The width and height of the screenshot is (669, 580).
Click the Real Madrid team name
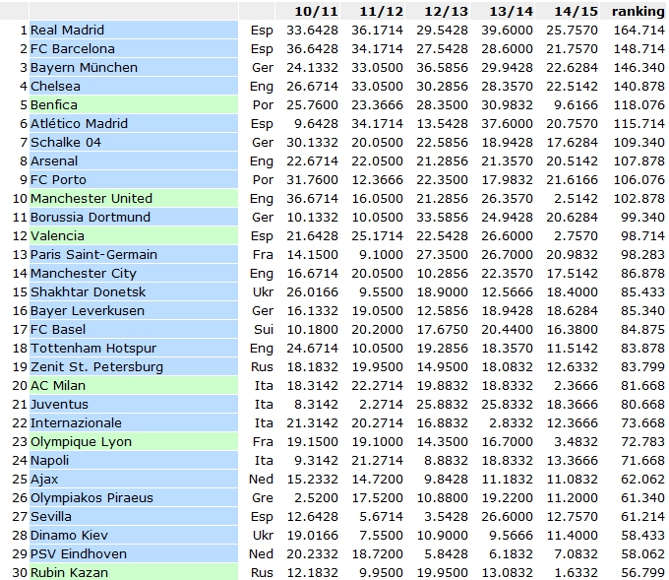tap(67, 30)
